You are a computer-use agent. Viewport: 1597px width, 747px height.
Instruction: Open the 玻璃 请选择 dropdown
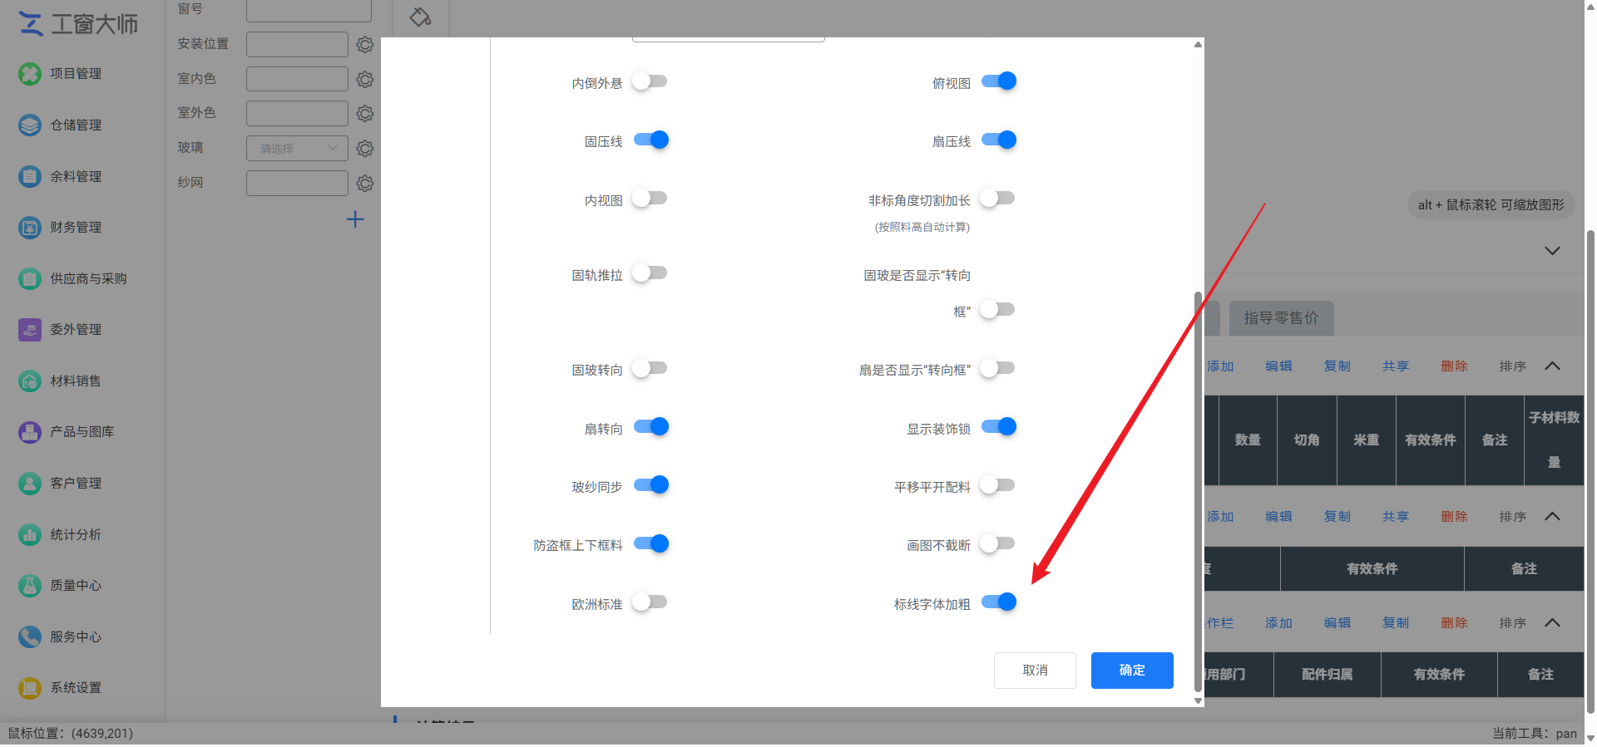[297, 149]
